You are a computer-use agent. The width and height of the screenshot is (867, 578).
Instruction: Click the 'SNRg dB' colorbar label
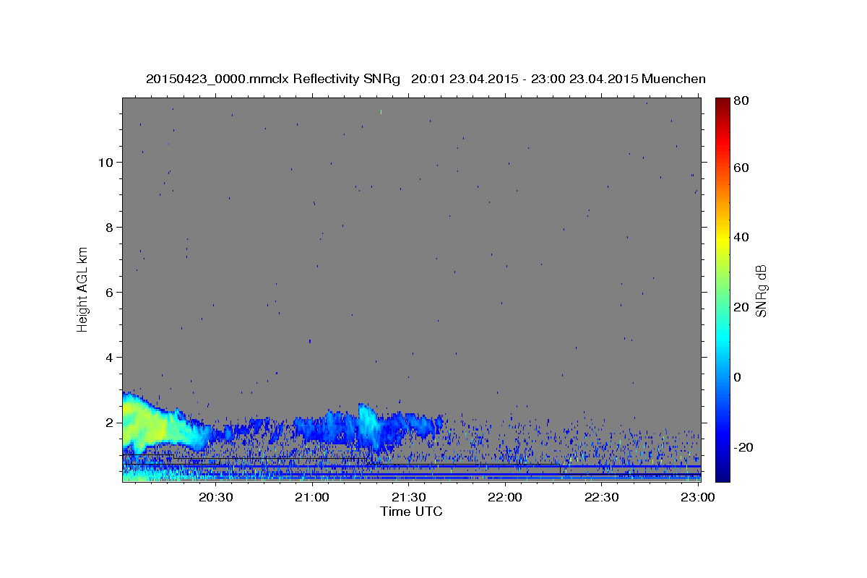point(761,290)
